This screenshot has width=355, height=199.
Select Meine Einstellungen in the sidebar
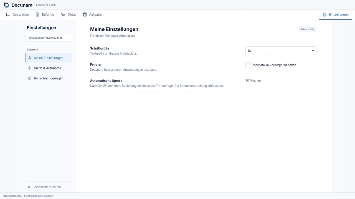tap(49, 58)
